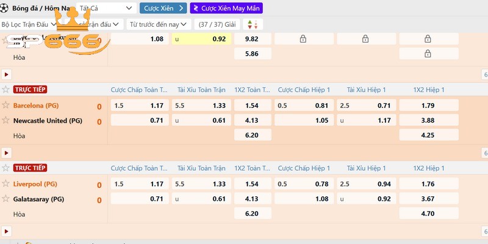Click the TRỰC TIẾP badge above Barcelona
Viewport: 488px width, 244px height.
(x=30, y=90)
